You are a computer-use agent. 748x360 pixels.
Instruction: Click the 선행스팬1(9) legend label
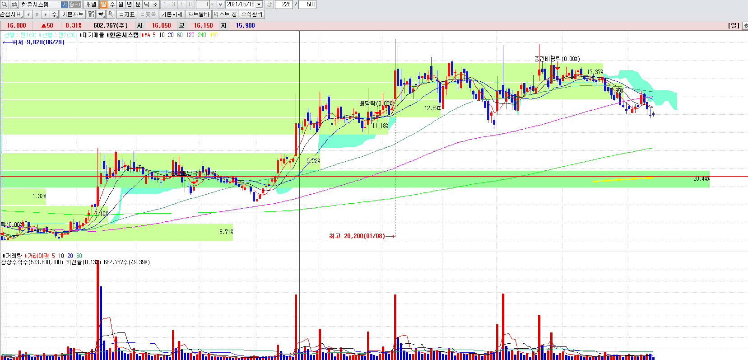20,35
